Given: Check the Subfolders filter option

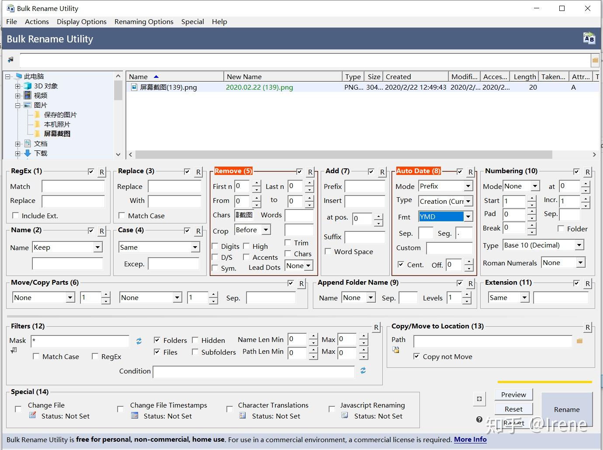Looking at the screenshot, I should [x=195, y=352].
